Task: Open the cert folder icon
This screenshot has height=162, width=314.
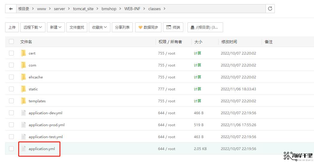Action: pyautogui.click(x=24, y=53)
